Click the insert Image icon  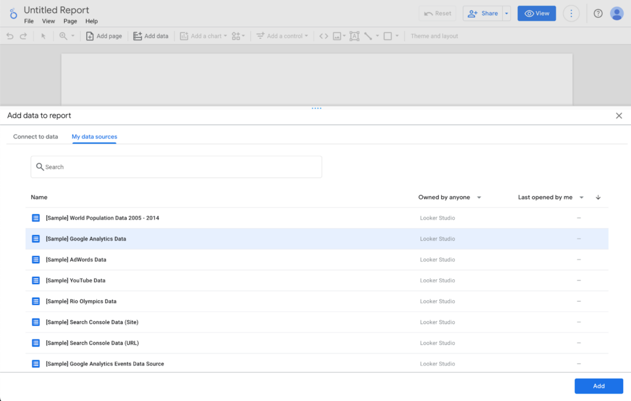(337, 36)
